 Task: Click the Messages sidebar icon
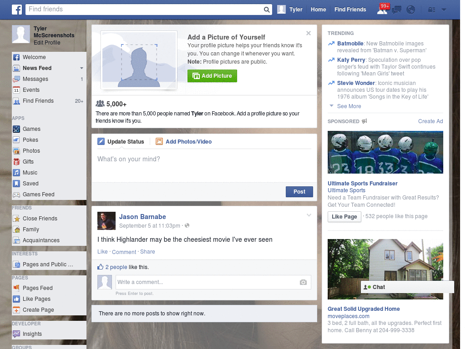coord(16,79)
